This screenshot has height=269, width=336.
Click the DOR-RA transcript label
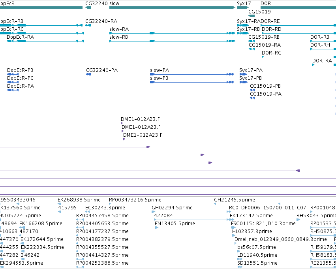coord(322,61)
